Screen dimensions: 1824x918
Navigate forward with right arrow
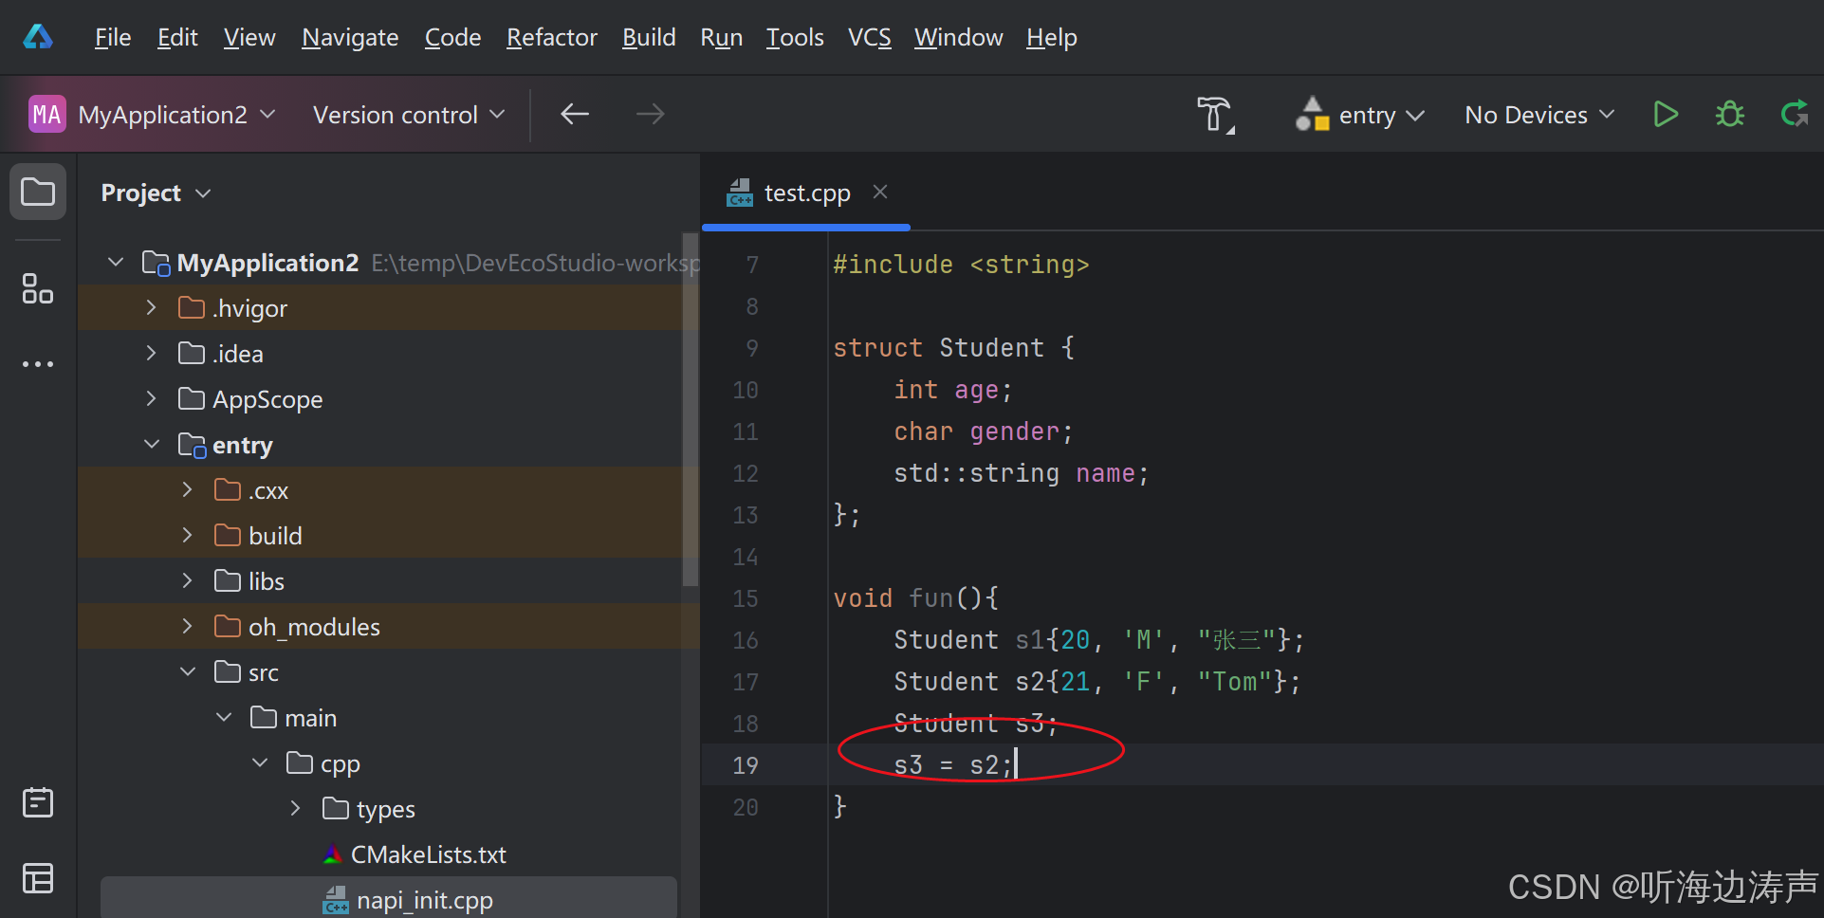pos(651,115)
